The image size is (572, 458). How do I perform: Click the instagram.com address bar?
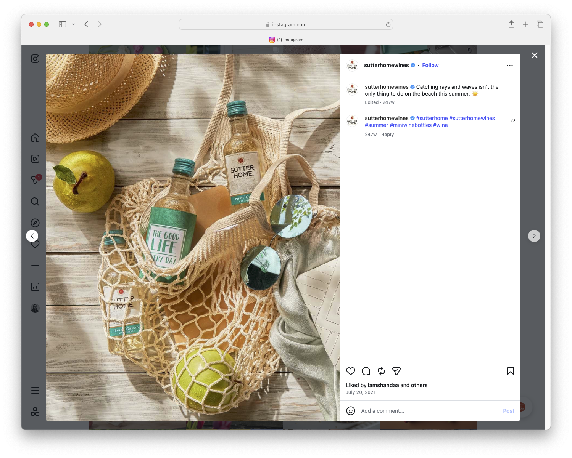pyautogui.click(x=286, y=24)
